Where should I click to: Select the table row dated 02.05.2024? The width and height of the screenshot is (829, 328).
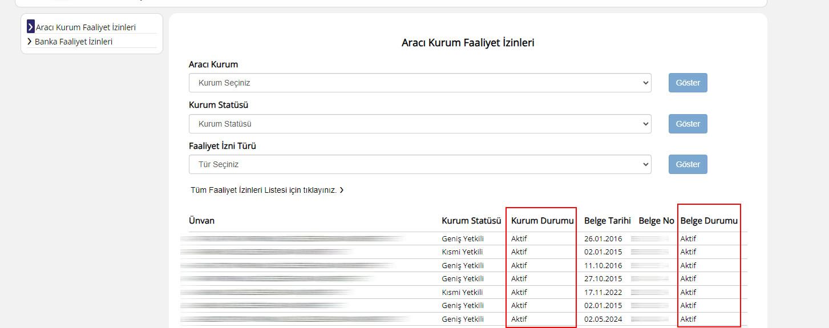point(464,319)
